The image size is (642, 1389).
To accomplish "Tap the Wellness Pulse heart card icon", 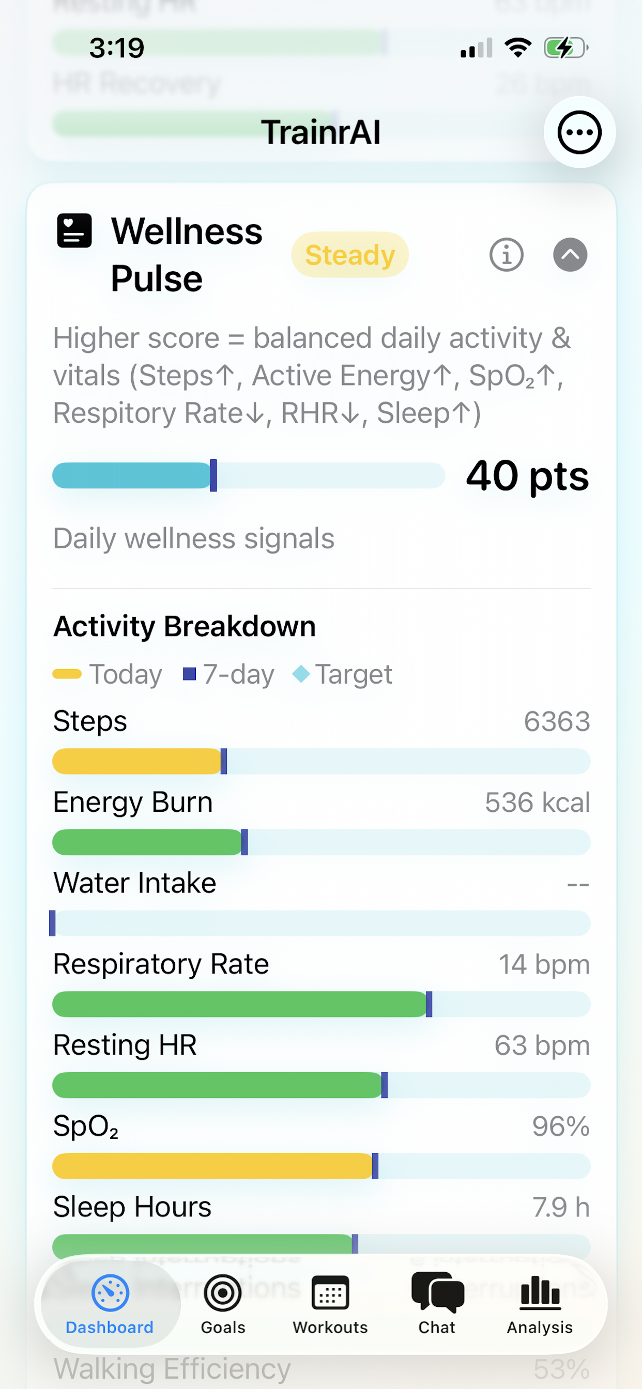I will [x=74, y=231].
